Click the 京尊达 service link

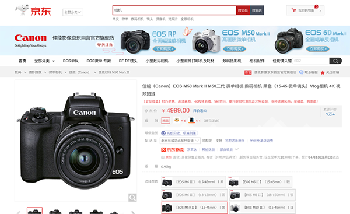pos(192,149)
